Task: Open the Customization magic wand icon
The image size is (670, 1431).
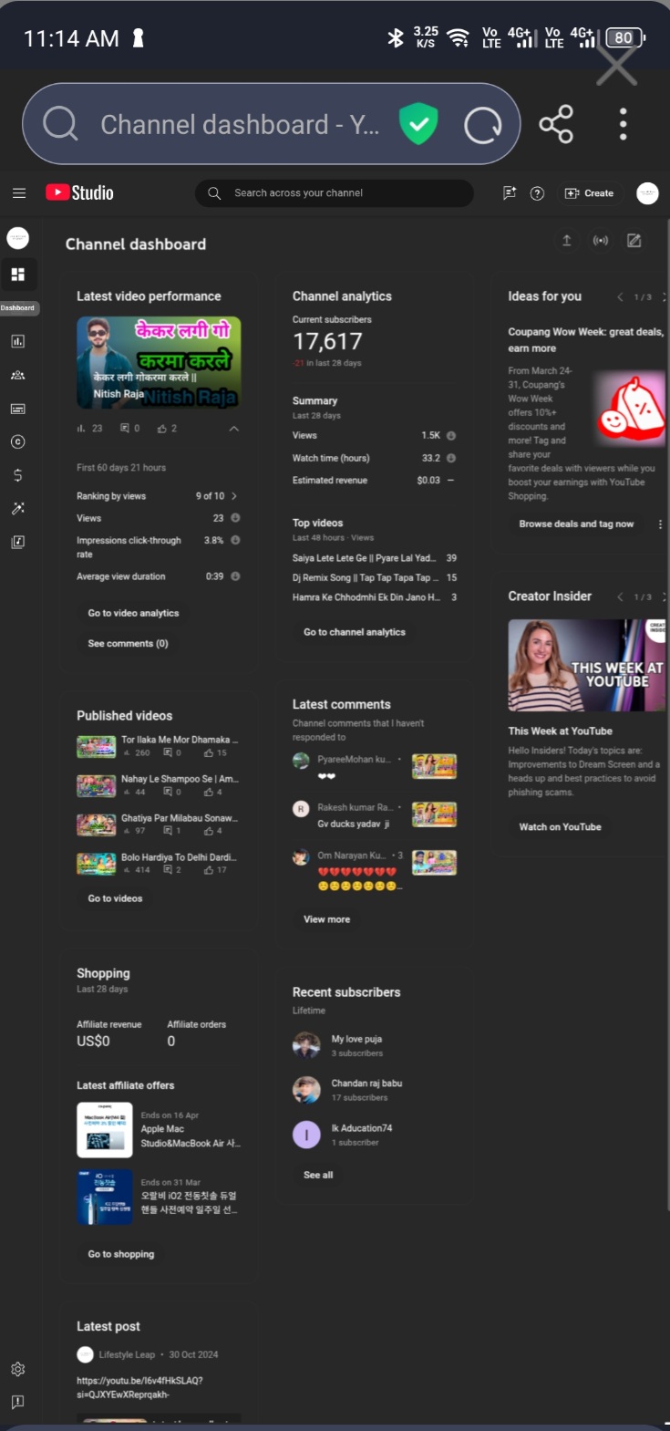Action: (x=17, y=509)
